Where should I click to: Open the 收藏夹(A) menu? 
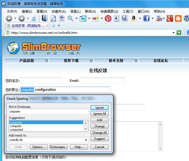pyautogui.click(x=59, y=12)
